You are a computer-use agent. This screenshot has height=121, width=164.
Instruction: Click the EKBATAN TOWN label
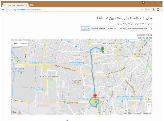tap(49, 77)
